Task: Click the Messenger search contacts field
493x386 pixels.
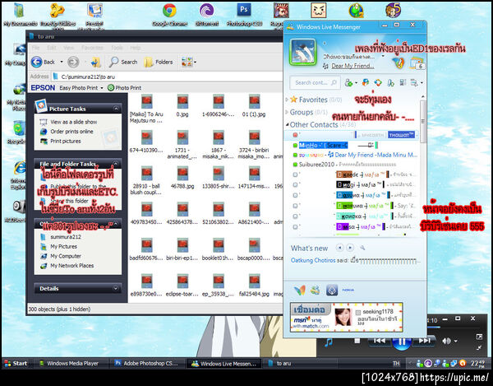Action: [x=316, y=82]
